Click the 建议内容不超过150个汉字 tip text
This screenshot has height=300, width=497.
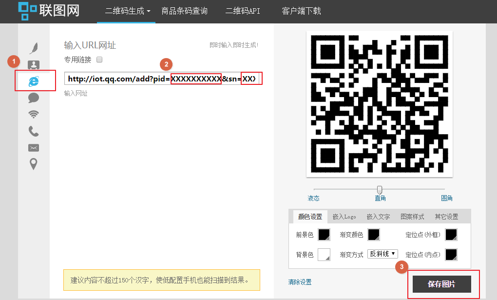(x=160, y=280)
